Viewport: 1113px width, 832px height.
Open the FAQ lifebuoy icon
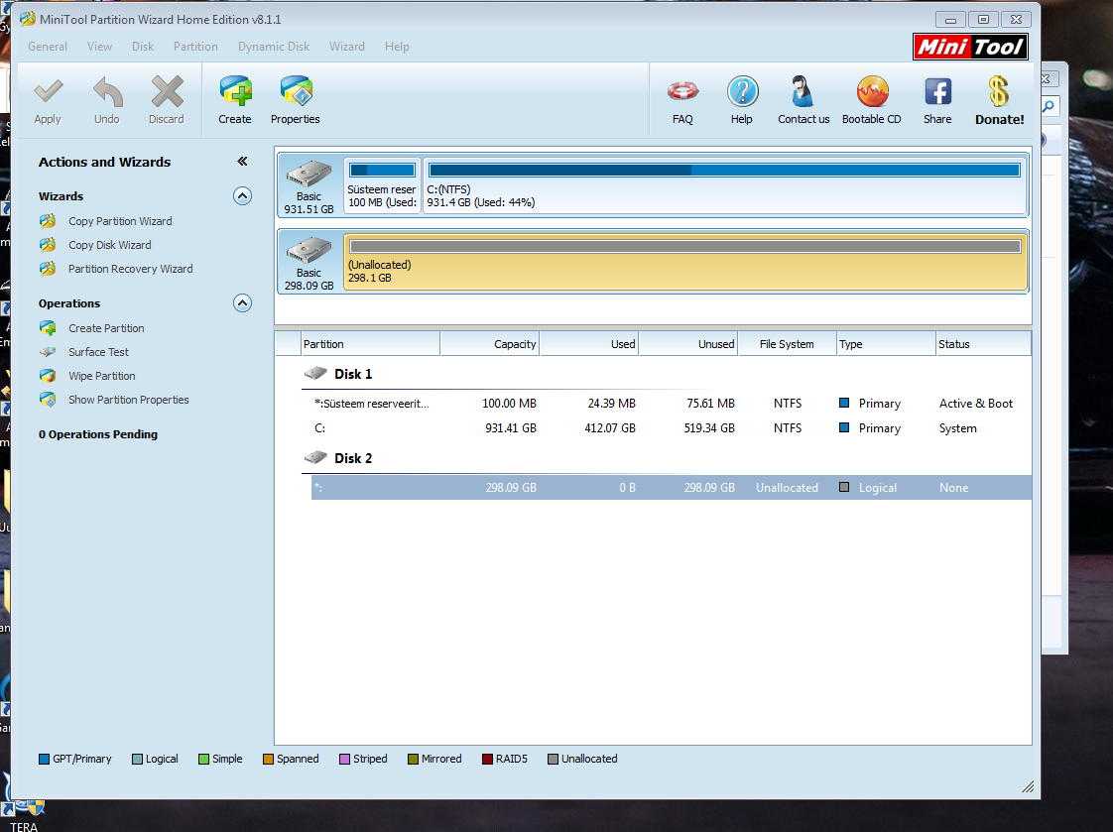pos(682,91)
